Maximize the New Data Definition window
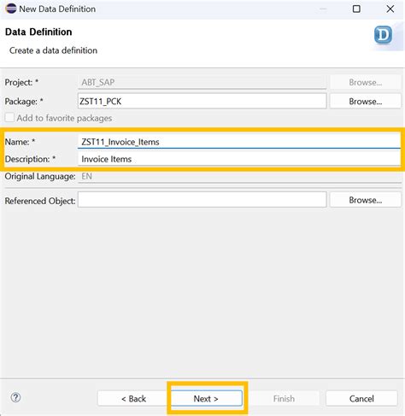 click(356, 9)
